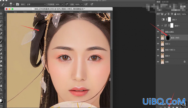The image size is (188, 108).
Task: Click the 填充 100% fill field
Action: click(x=184, y=14)
